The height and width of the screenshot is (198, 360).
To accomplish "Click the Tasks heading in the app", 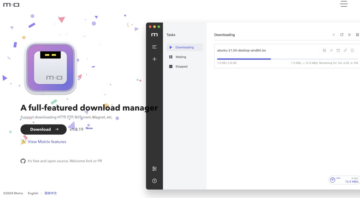I will tap(171, 35).
